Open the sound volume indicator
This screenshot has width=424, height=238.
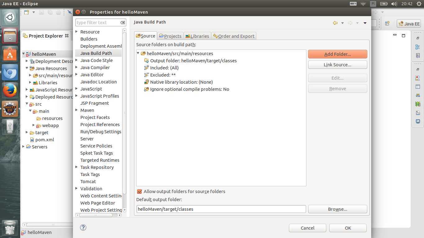click(x=394, y=4)
